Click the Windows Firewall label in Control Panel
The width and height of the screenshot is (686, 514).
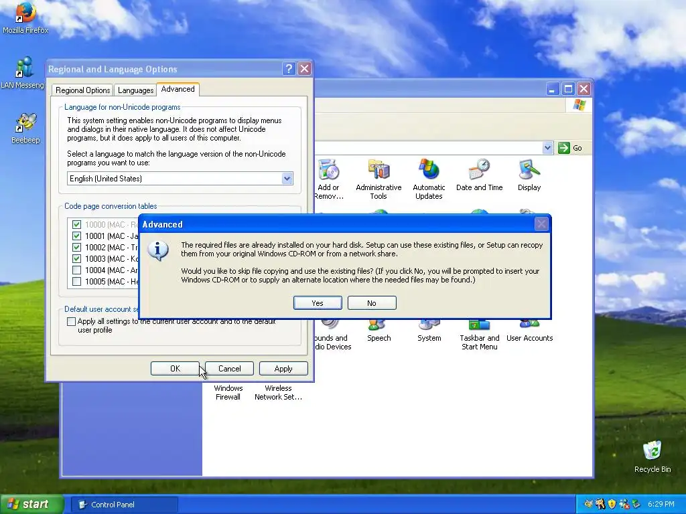click(228, 392)
